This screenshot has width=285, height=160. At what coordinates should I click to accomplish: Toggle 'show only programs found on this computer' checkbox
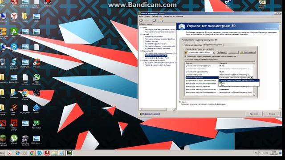coord(186,56)
